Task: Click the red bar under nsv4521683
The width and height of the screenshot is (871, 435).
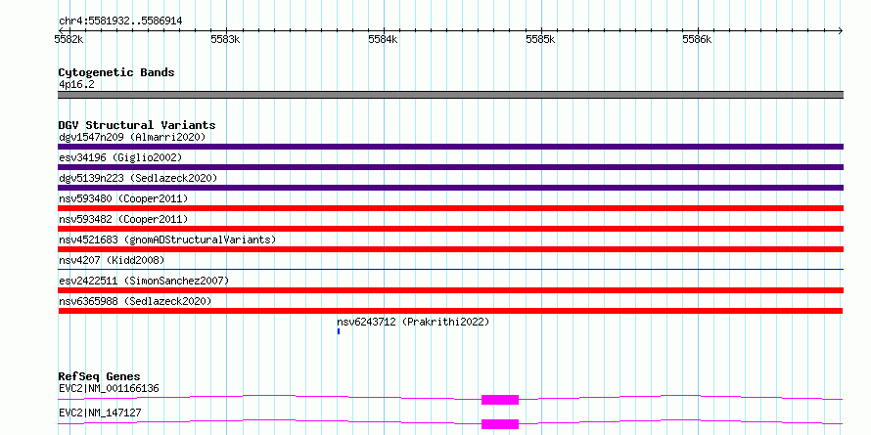Action: click(450, 249)
